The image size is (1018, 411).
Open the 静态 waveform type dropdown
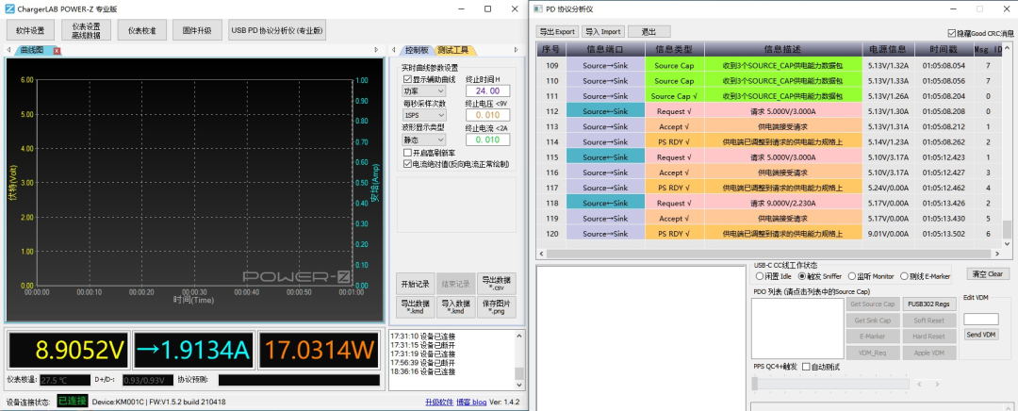pyautogui.click(x=423, y=140)
